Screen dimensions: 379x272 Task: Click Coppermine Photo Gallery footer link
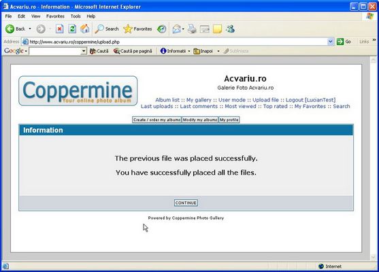click(x=198, y=218)
